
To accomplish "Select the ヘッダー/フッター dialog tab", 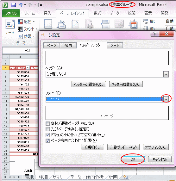I will tap(91, 45).
